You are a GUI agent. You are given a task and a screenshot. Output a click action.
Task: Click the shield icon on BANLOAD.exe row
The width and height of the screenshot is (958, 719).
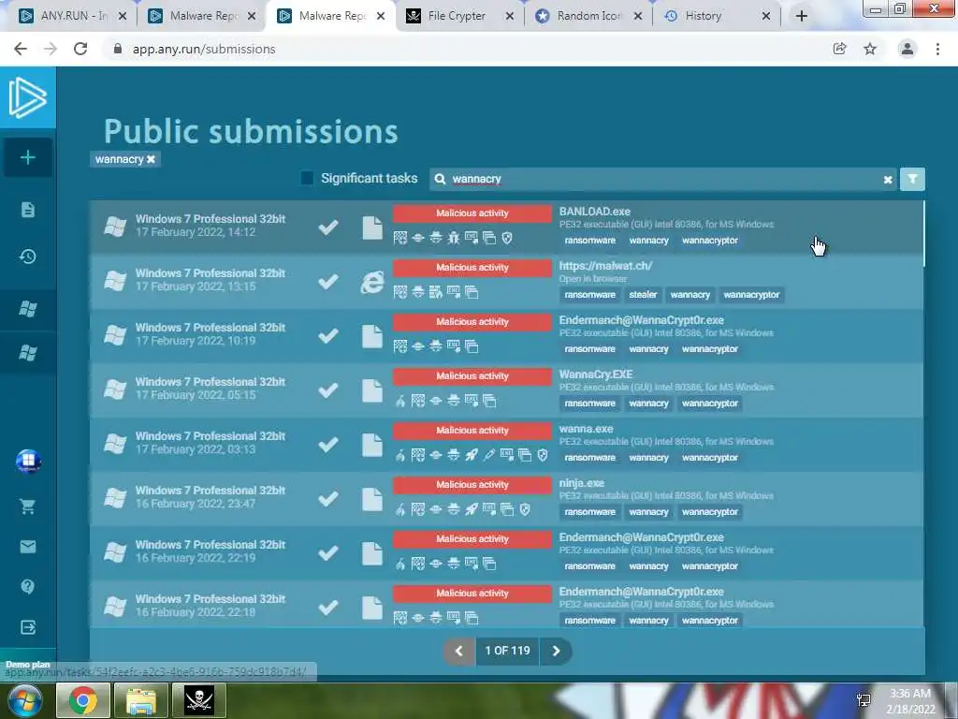[x=507, y=238]
